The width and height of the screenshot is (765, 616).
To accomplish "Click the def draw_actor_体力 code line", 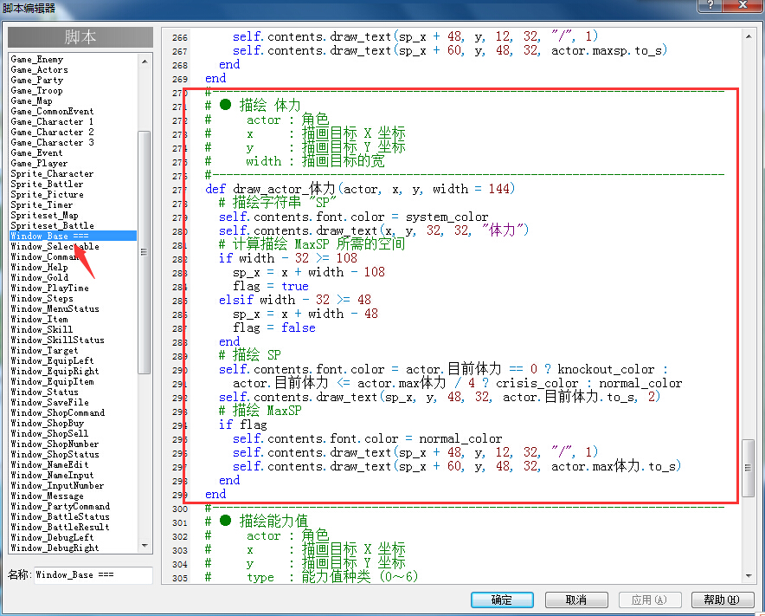I will pos(360,189).
